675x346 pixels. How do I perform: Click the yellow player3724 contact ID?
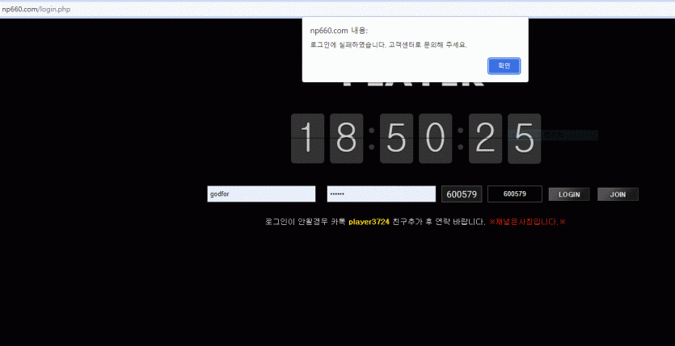coord(369,221)
